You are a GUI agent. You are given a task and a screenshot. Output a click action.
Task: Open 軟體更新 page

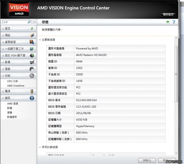tap(12, 117)
